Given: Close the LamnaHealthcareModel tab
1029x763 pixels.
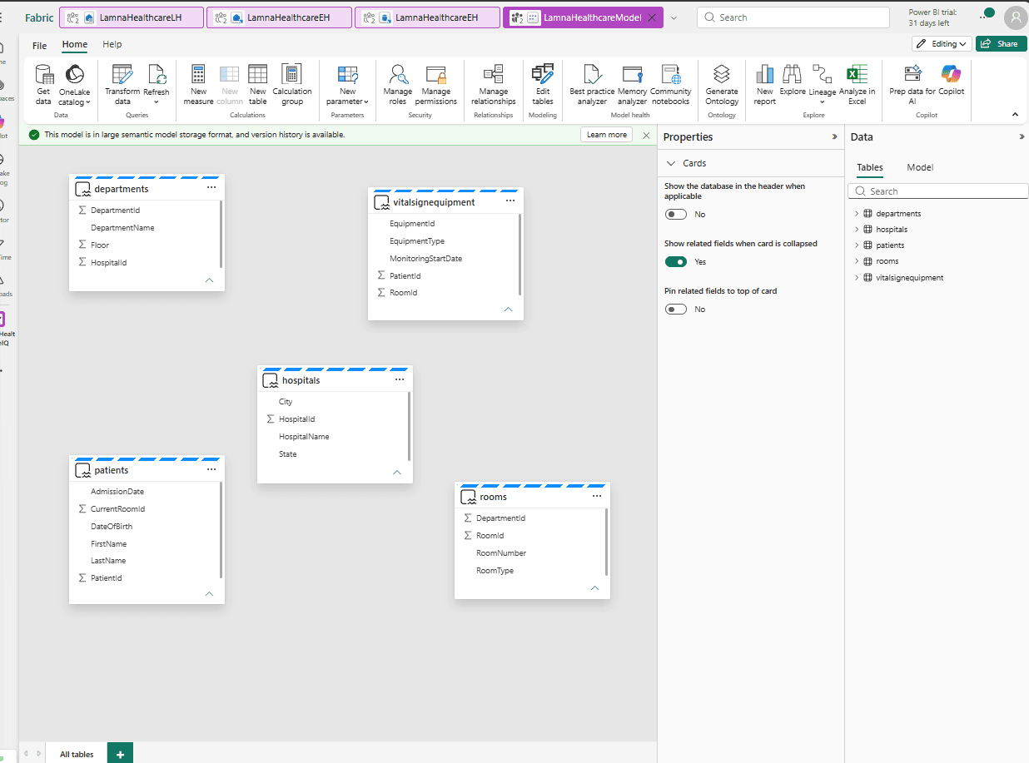Looking at the screenshot, I should 652,17.
